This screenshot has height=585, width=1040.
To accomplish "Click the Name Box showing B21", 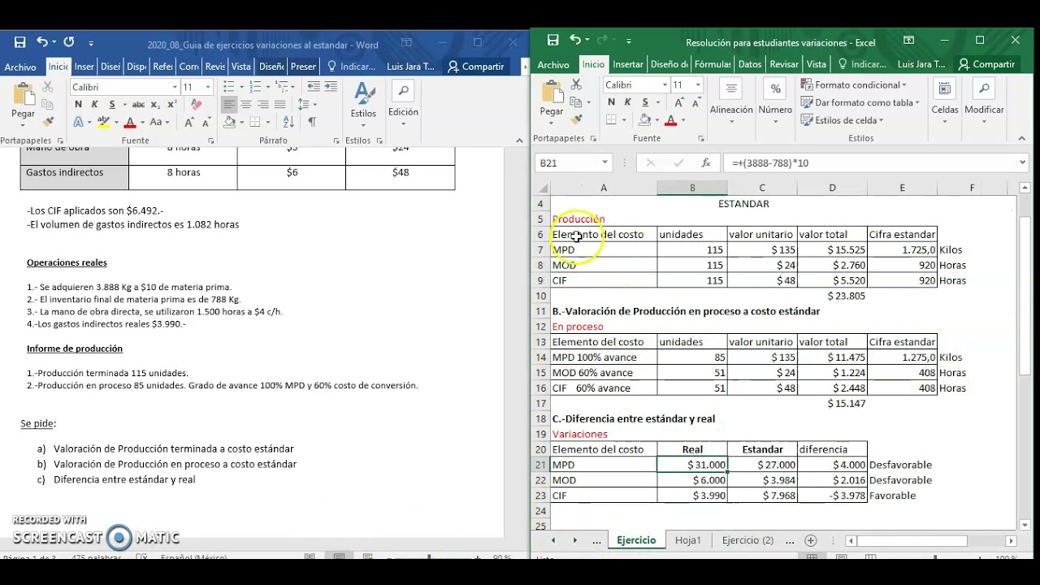I will pyautogui.click(x=573, y=162).
